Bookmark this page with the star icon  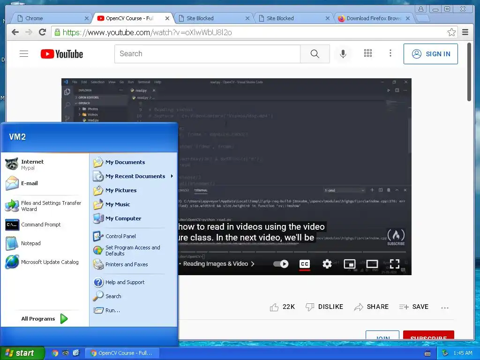pyautogui.click(x=451, y=32)
